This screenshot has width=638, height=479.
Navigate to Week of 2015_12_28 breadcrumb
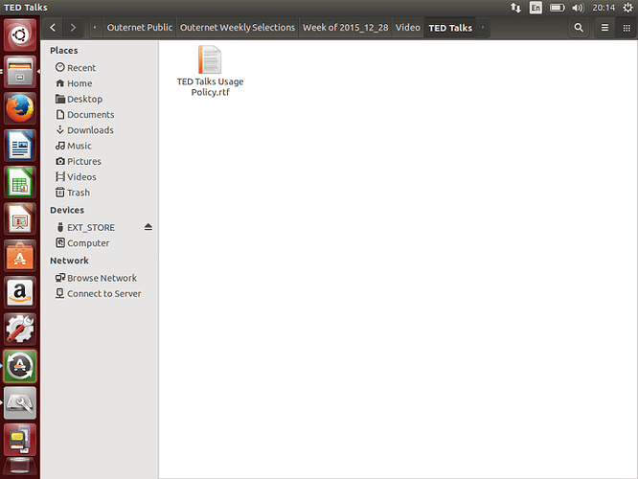(346, 28)
